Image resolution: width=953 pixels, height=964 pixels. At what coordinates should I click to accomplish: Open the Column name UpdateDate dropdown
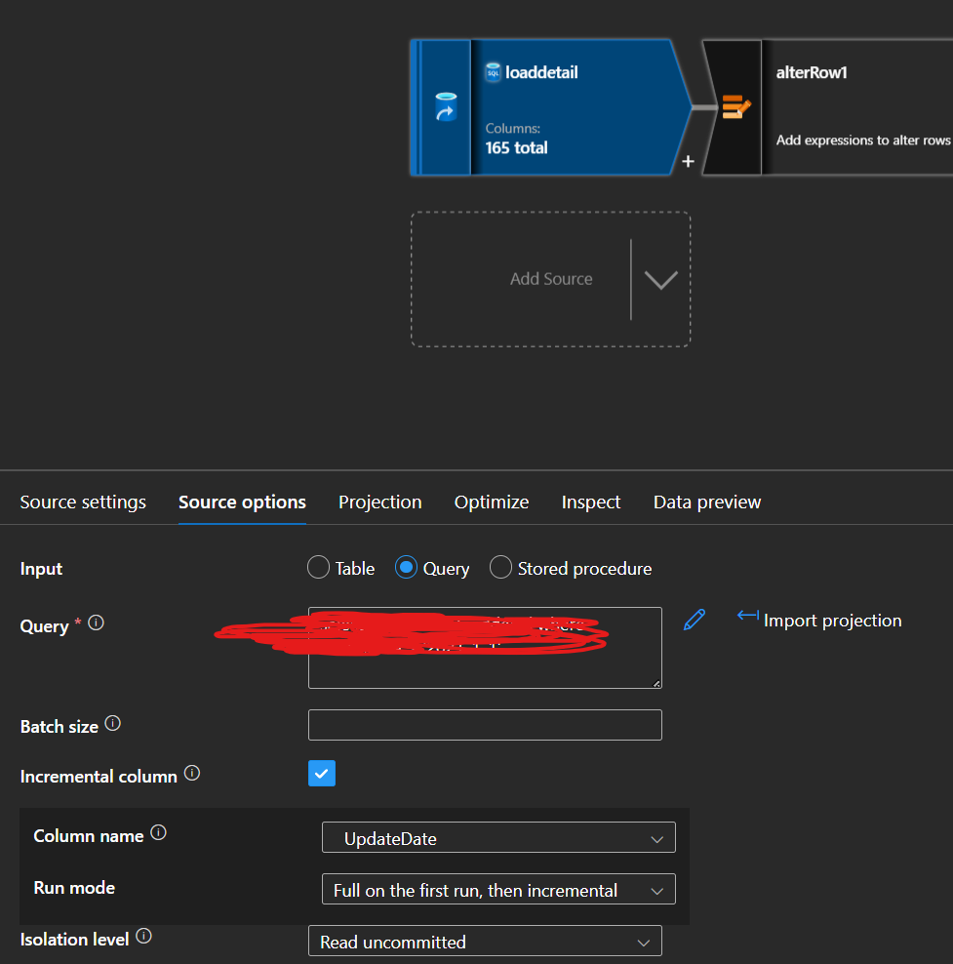point(498,837)
